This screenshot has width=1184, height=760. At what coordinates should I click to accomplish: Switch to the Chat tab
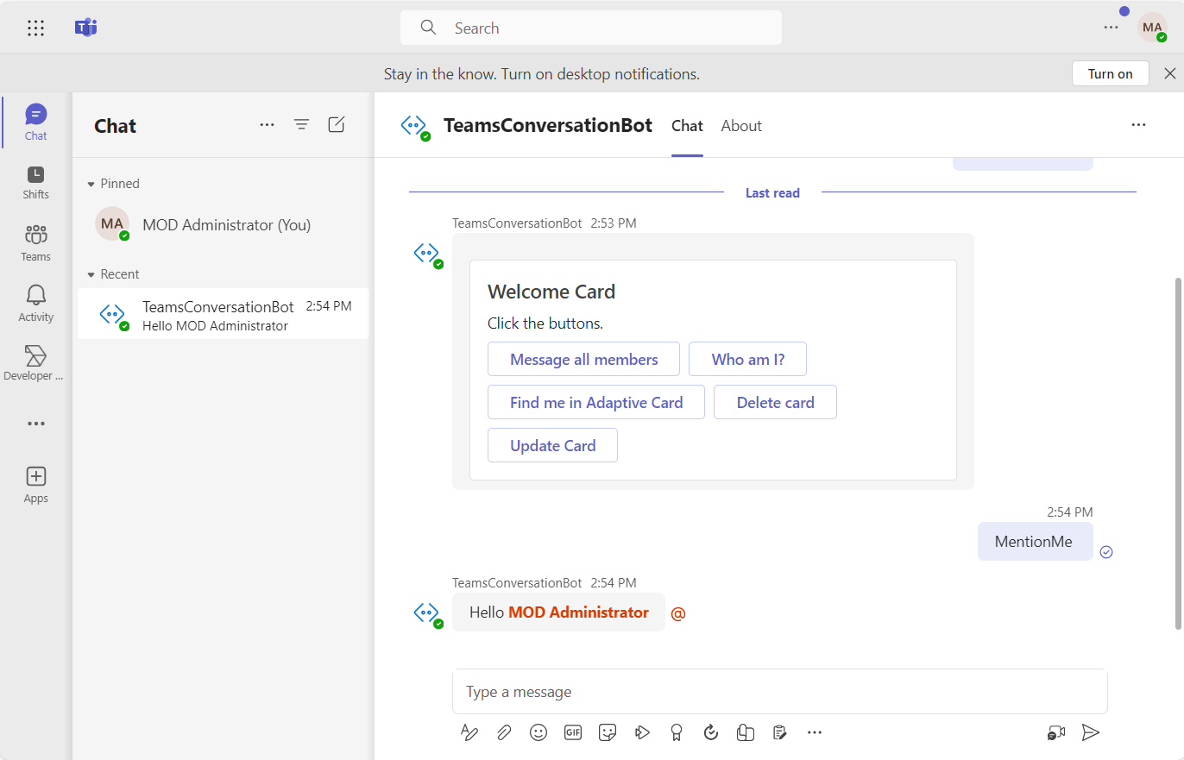[x=687, y=126]
